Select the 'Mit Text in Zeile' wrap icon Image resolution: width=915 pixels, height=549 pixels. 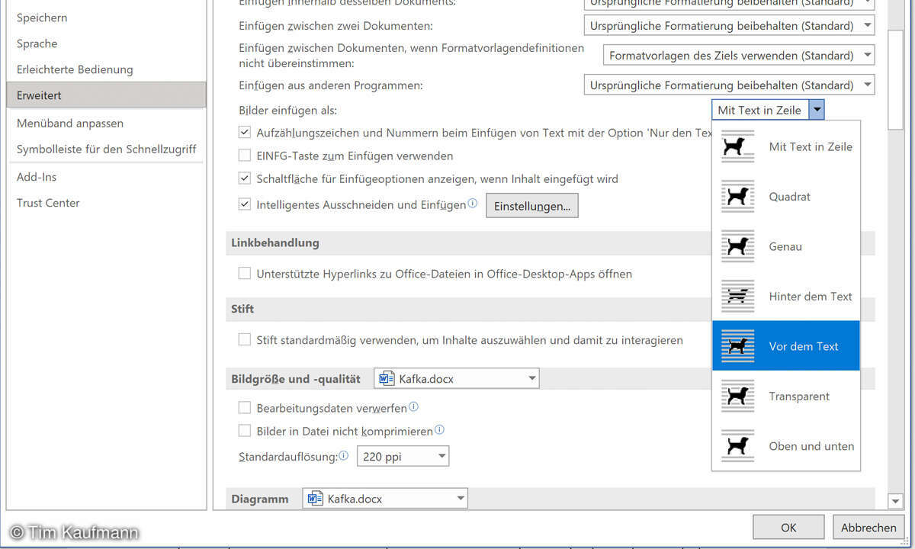point(737,146)
